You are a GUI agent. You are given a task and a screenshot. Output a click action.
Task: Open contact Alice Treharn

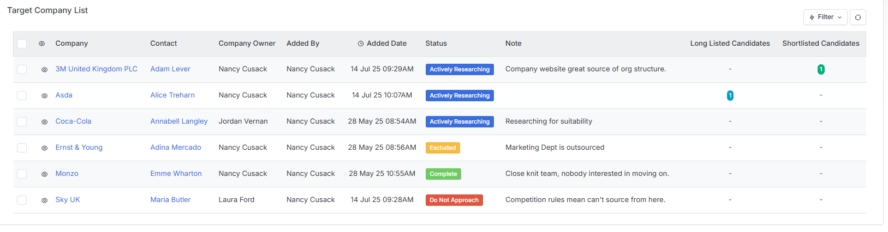pos(172,95)
